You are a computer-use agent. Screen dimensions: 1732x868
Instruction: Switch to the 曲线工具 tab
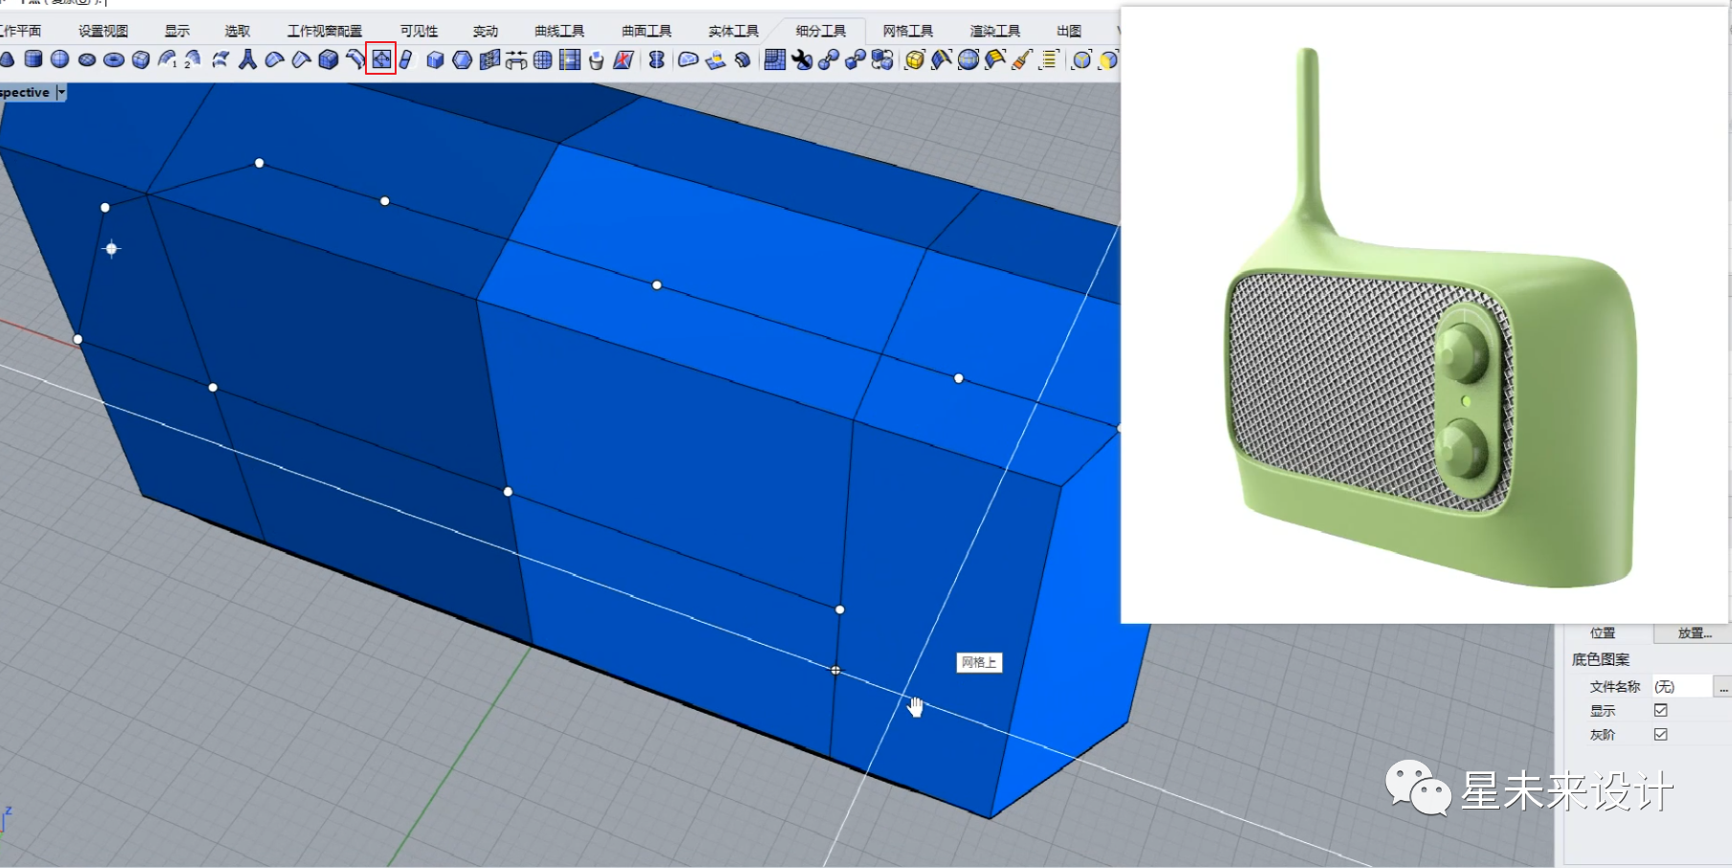[559, 31]
